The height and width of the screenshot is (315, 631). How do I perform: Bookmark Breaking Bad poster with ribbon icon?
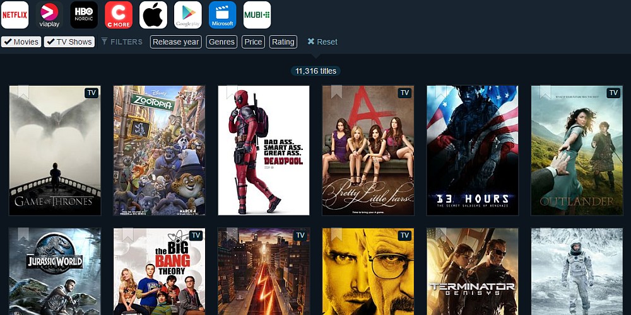[336, 234]
